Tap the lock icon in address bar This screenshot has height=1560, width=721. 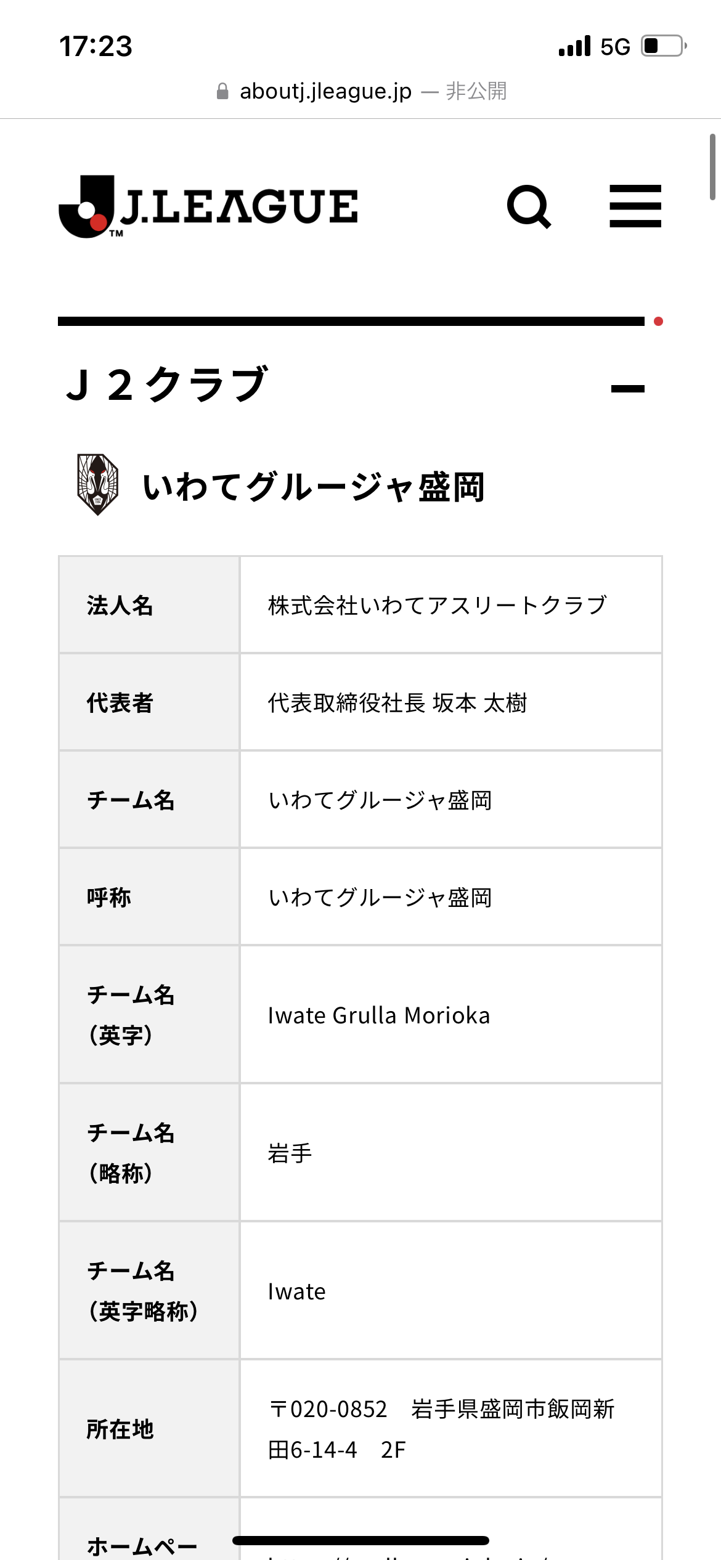[x=222, y=91]
